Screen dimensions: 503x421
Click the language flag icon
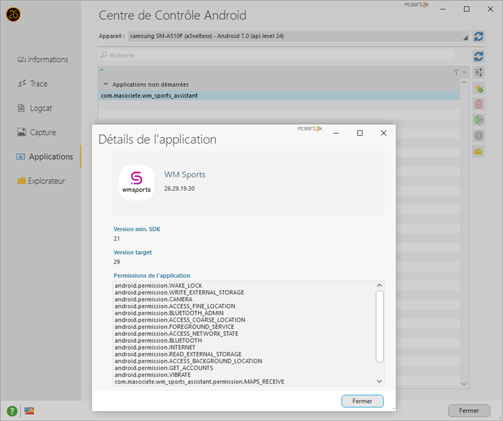pyautogui.click(x=29, y=410)
